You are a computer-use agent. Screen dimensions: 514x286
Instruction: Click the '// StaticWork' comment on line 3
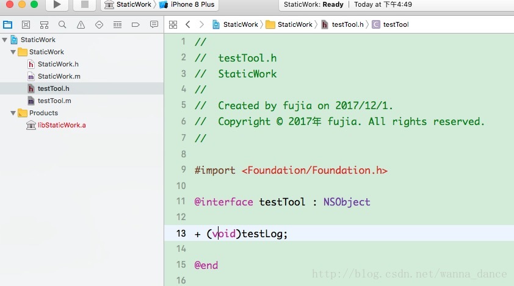(236, 74)
